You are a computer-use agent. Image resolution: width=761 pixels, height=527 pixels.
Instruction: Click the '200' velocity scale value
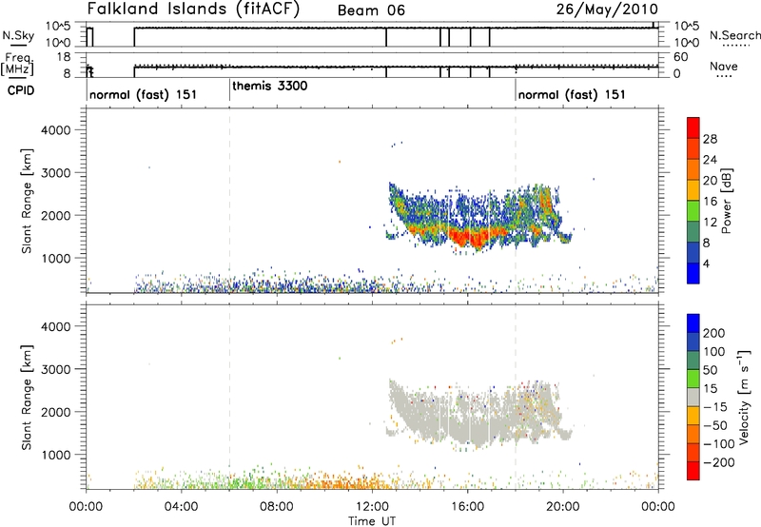(714, 333)
